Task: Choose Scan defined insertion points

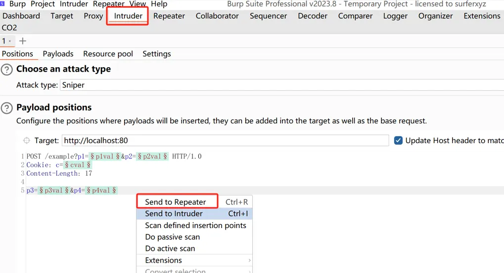Action: [194, 225]
